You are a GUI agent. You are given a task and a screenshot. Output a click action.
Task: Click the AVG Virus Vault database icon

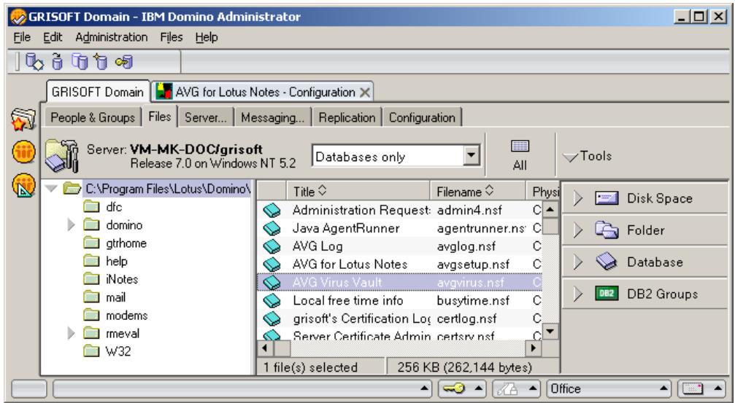(272, 283)
